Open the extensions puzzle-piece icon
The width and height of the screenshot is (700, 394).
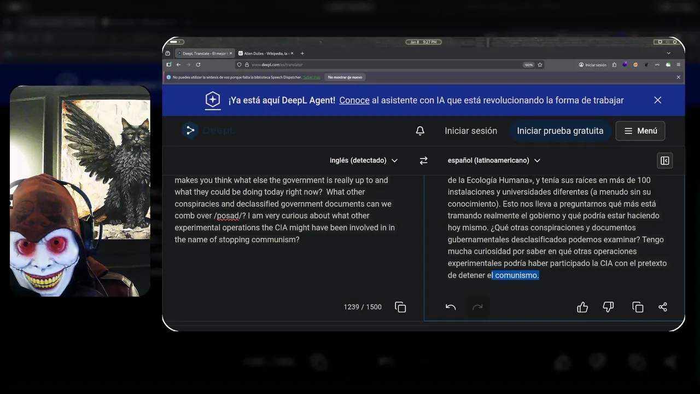tap(614, 65)
